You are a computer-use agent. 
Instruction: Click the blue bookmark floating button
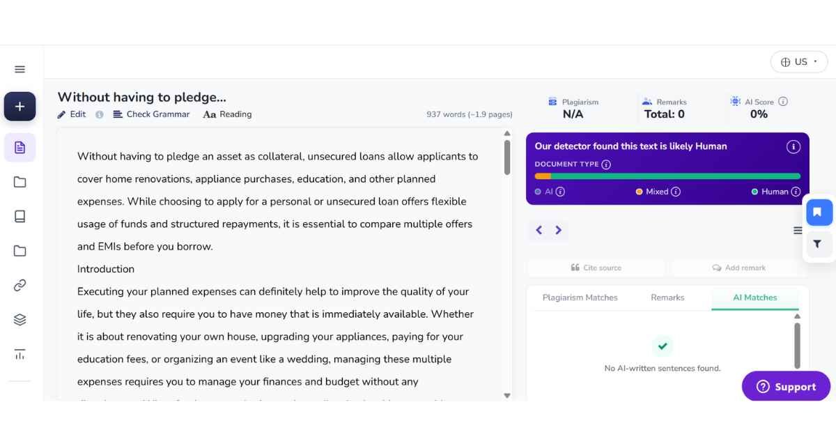point(819,212)
